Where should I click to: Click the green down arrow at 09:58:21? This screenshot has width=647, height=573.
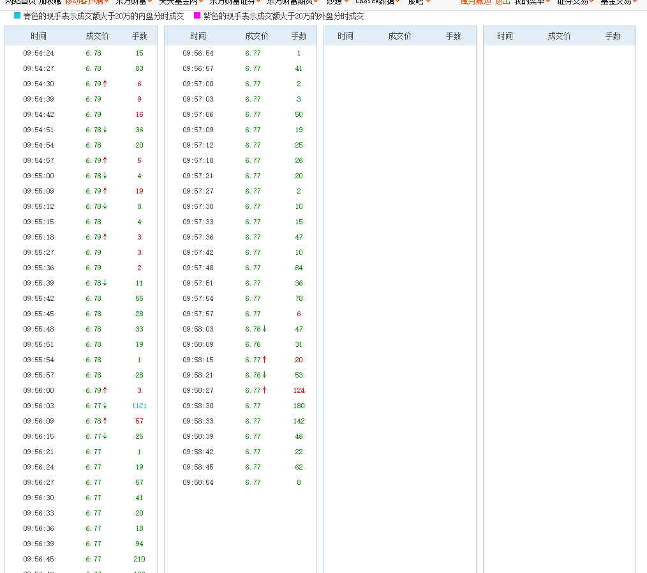click(x=265, y=375)
